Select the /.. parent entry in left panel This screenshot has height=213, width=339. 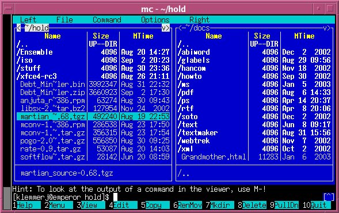click(x=93, y=44)
